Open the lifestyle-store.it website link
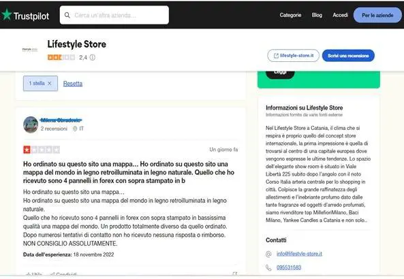The height and width of the screenshot is (279, 404). pos(293,56)
